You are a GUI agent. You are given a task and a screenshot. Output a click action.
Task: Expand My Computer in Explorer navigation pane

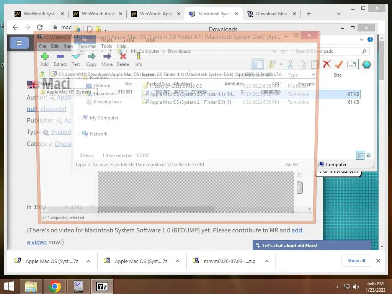click(79, 118)
